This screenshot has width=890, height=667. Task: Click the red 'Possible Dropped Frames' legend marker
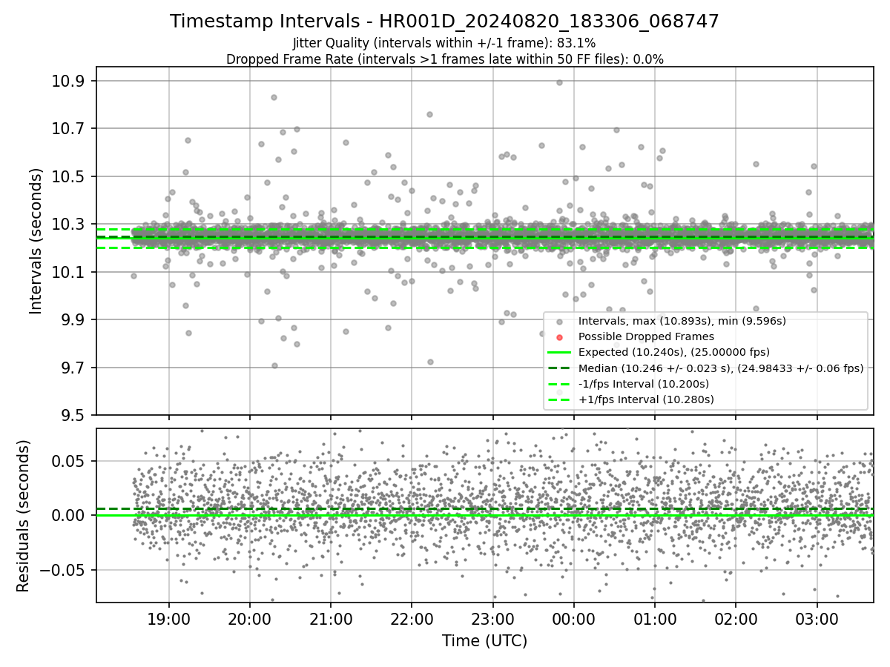(560, 337)
